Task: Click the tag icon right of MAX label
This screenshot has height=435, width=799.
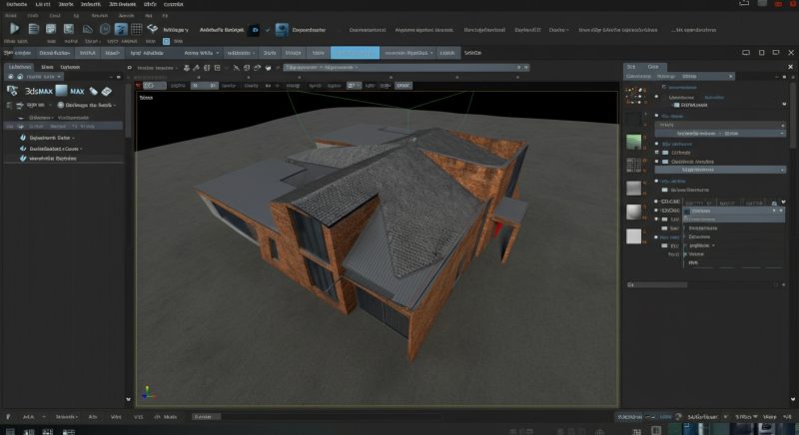Action: (93, 91)
